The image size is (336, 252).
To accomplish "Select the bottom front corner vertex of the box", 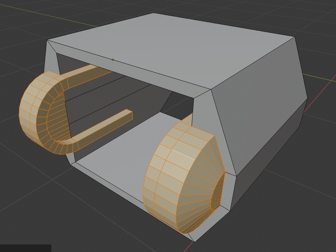I will [194, 242].
